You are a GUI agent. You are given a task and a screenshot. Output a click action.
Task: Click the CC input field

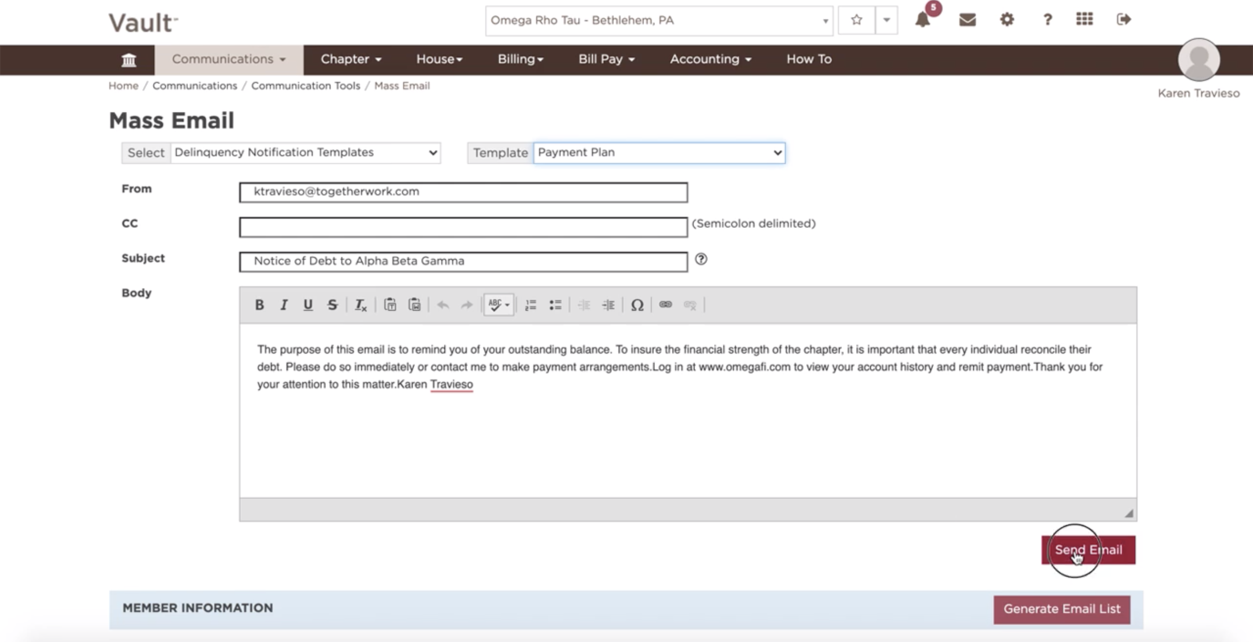[463, 227]
